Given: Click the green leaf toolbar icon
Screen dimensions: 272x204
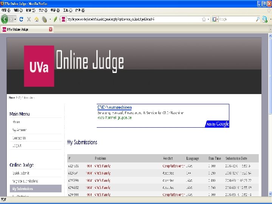Looking at the screenshot, I should (x=55, y=19).
